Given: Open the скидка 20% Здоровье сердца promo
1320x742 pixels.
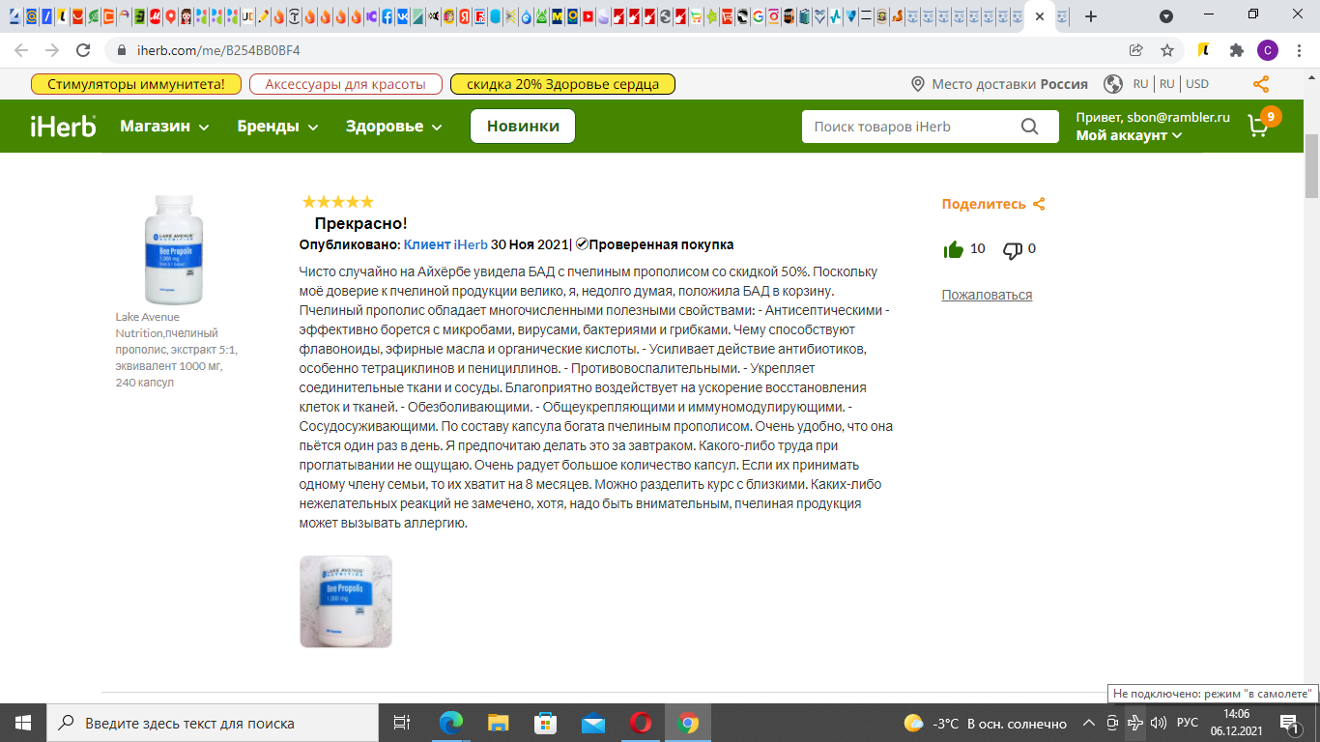Looking at the screenshot, I should pos(562,84).
